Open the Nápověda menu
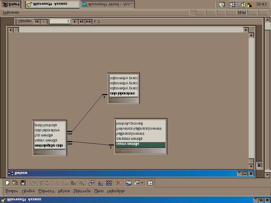Screen dimensions: 271x203 116,191
